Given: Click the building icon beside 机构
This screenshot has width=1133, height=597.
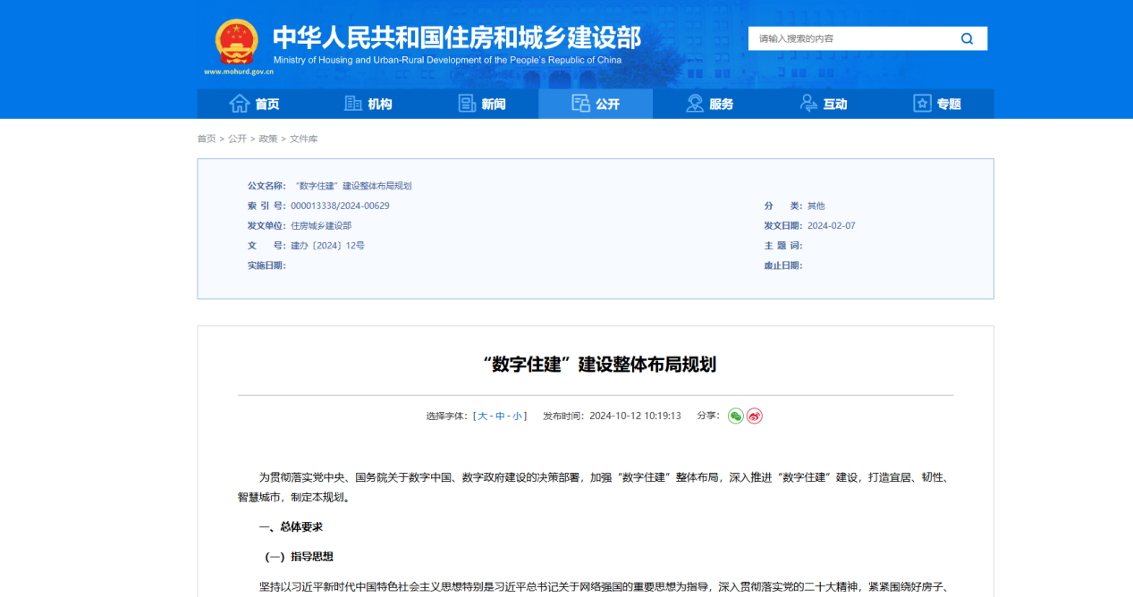Looking at the screenshot, I should 353,104.
